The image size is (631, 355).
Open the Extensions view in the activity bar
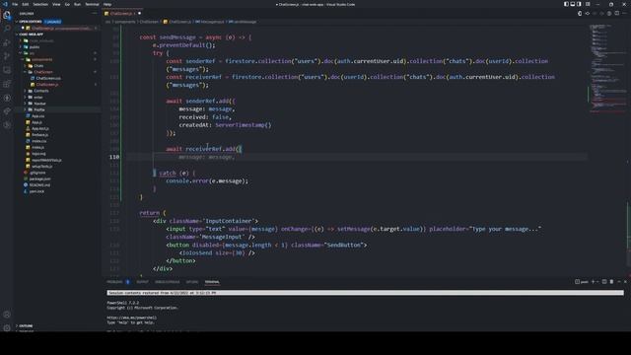(x=7, y=84)
